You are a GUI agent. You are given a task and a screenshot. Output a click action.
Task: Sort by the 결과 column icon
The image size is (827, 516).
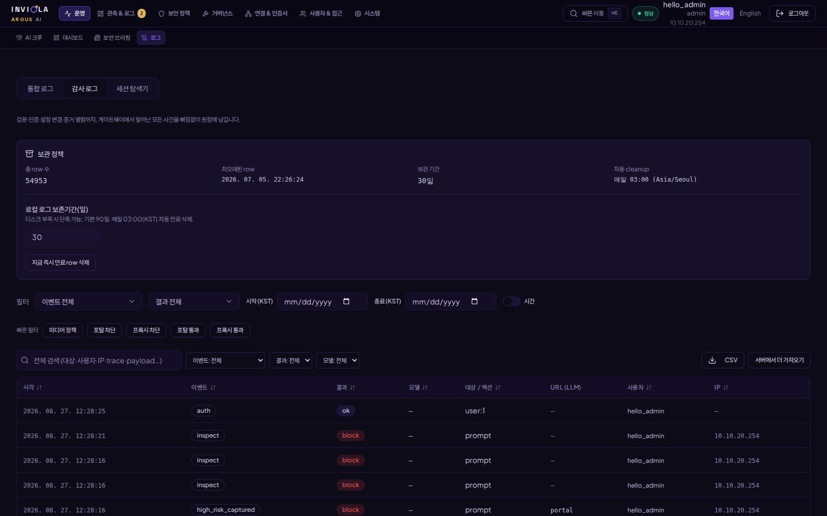(x=353, y=388)
